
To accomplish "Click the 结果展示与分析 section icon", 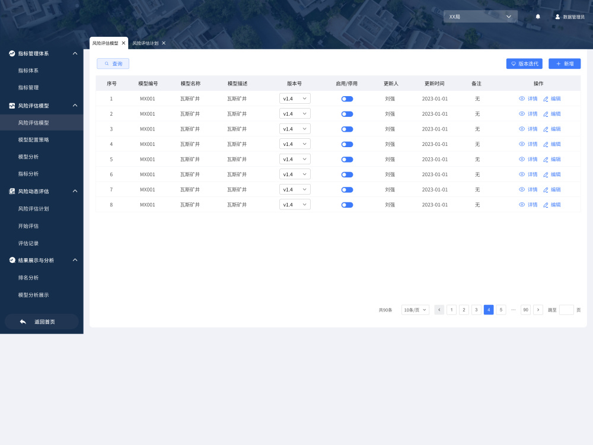I will [12, 260].
